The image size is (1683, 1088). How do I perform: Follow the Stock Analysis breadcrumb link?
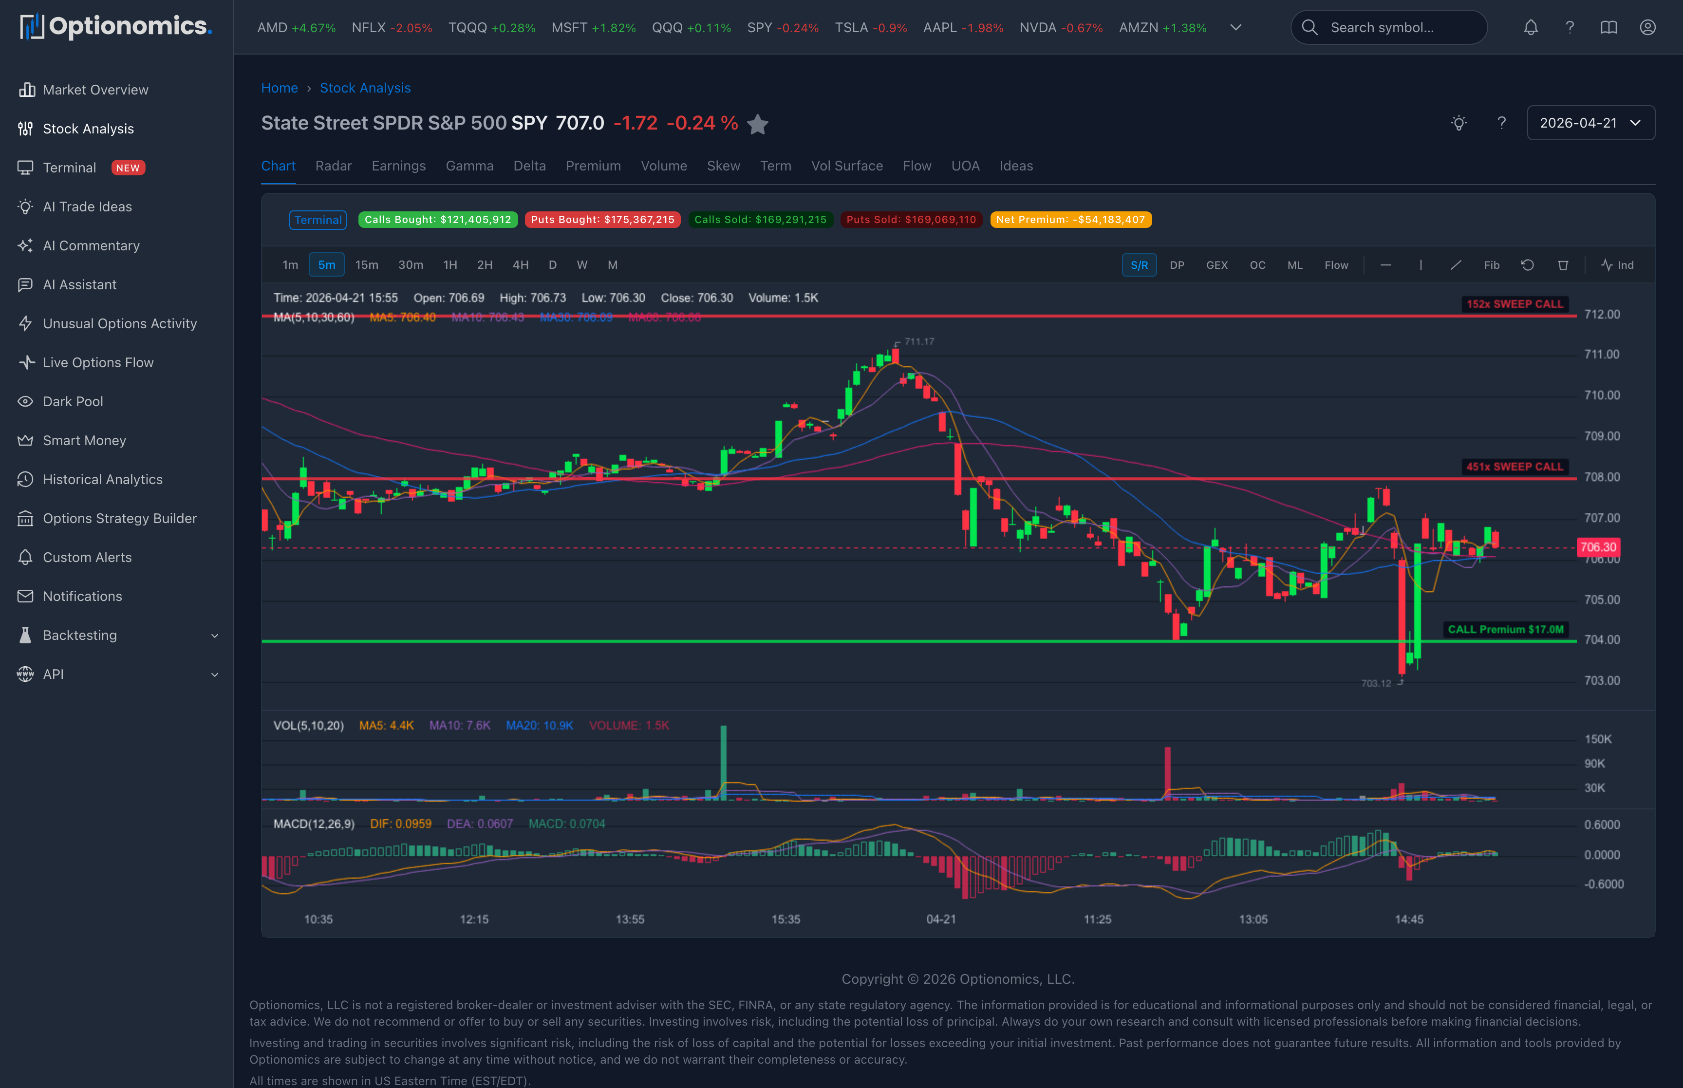[x=365, y=88]
